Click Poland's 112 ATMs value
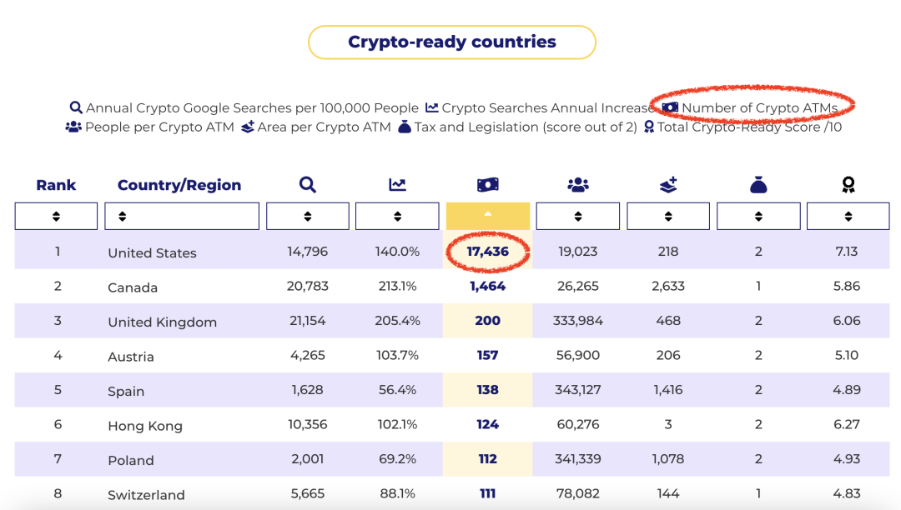Image resolution: width=901 pixels, height=510 pixels. coord(488,459)
